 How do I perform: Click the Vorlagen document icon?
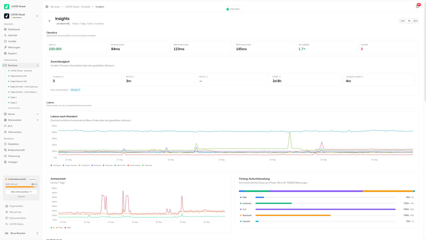pos(5,162)
